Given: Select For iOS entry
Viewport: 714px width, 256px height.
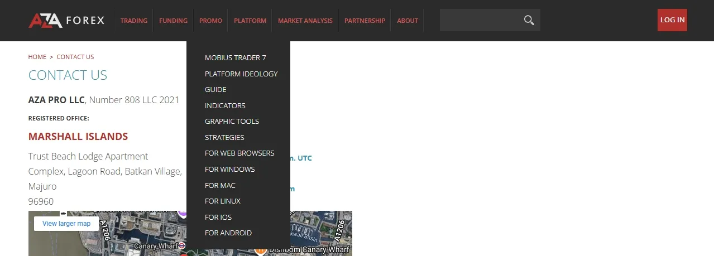Looking at the screenshot, I should pos(218,217).
